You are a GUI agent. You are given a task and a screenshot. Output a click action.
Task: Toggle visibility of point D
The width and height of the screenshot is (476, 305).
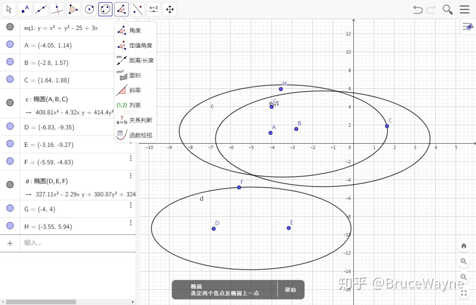(x=10, y=126)
